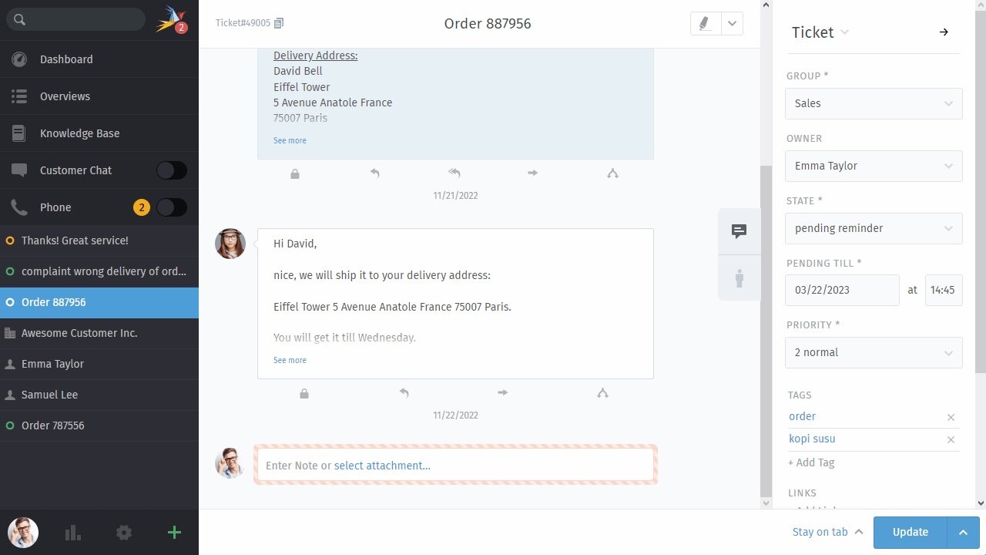Reply to the 11/21/2022 article
Image resolution: width=986 pixels, height=555 pixels.
pos(375,173)
